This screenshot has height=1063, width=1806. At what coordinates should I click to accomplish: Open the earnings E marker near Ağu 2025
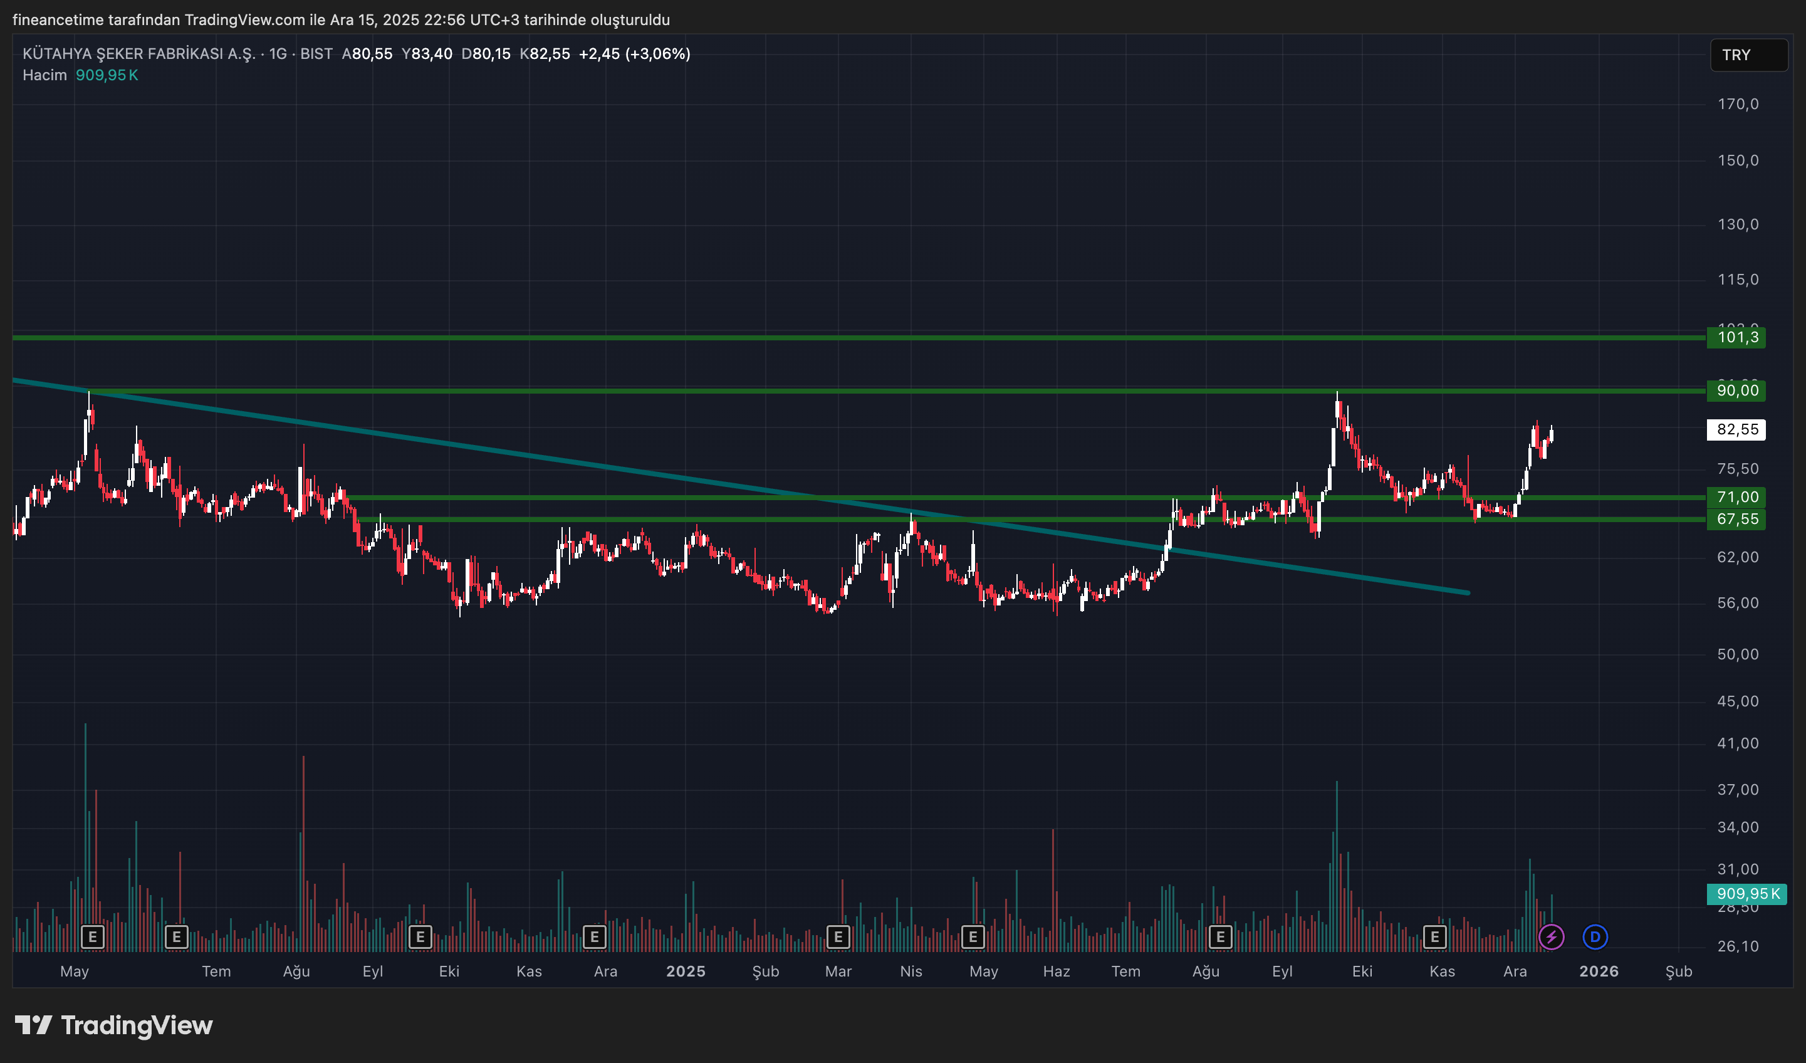(1219, 937)
